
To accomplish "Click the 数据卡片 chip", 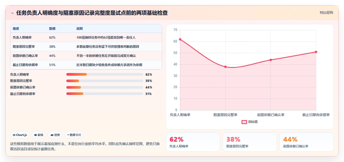I will coord(74,135).
